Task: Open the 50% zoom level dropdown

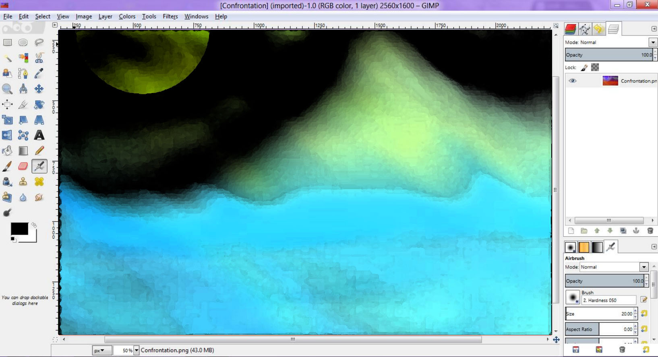Action: [137, 351]
